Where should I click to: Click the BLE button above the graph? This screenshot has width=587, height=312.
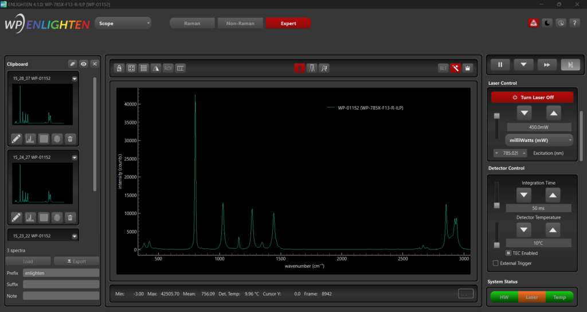coord(443,68)
